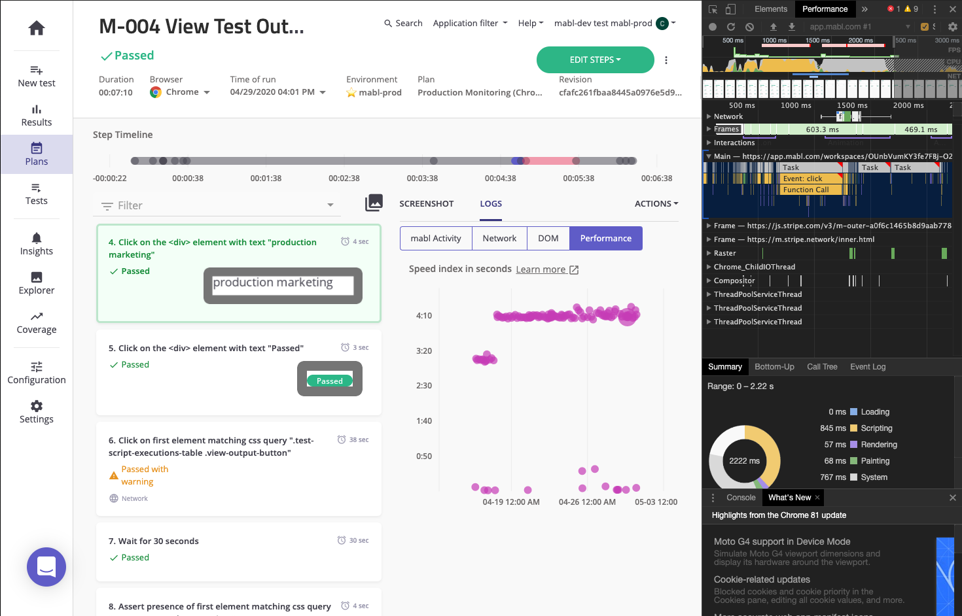Open the Speed index Learn more link
The image size is (962, 616).
click(x=547, y=269)
